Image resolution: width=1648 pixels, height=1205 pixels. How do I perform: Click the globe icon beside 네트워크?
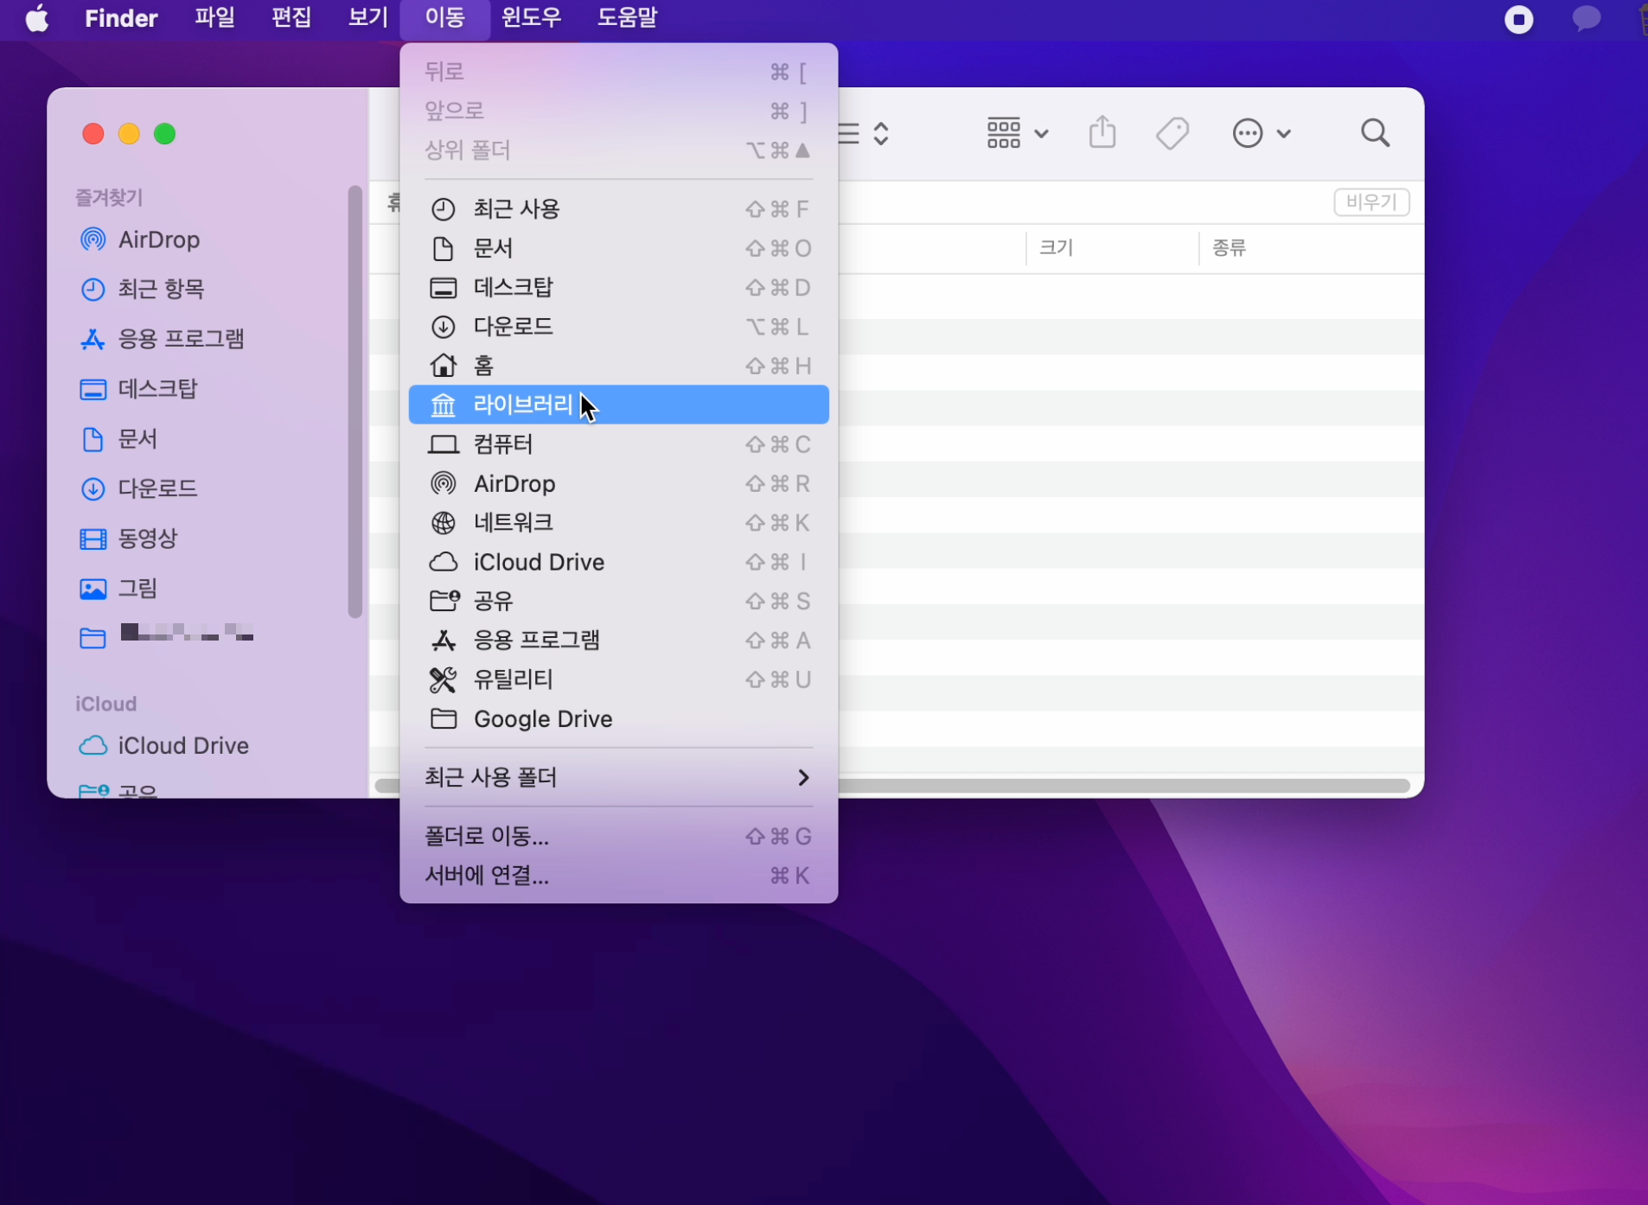coord(443,523)
